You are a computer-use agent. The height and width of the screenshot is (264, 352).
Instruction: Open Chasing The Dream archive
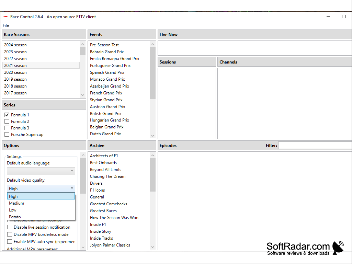(x=119, y=176)
